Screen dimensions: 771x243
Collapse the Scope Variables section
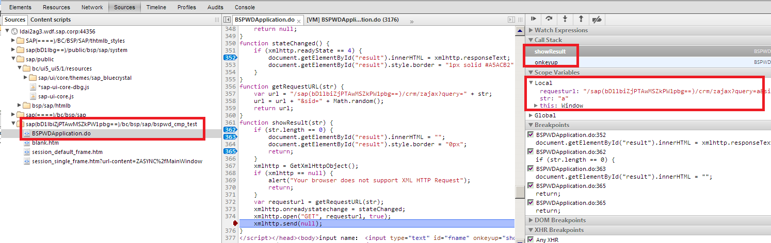(x=531, y=73)
